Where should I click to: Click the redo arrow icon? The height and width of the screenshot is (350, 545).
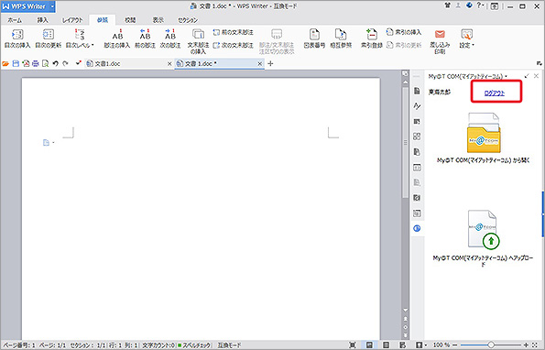(65, 63)
